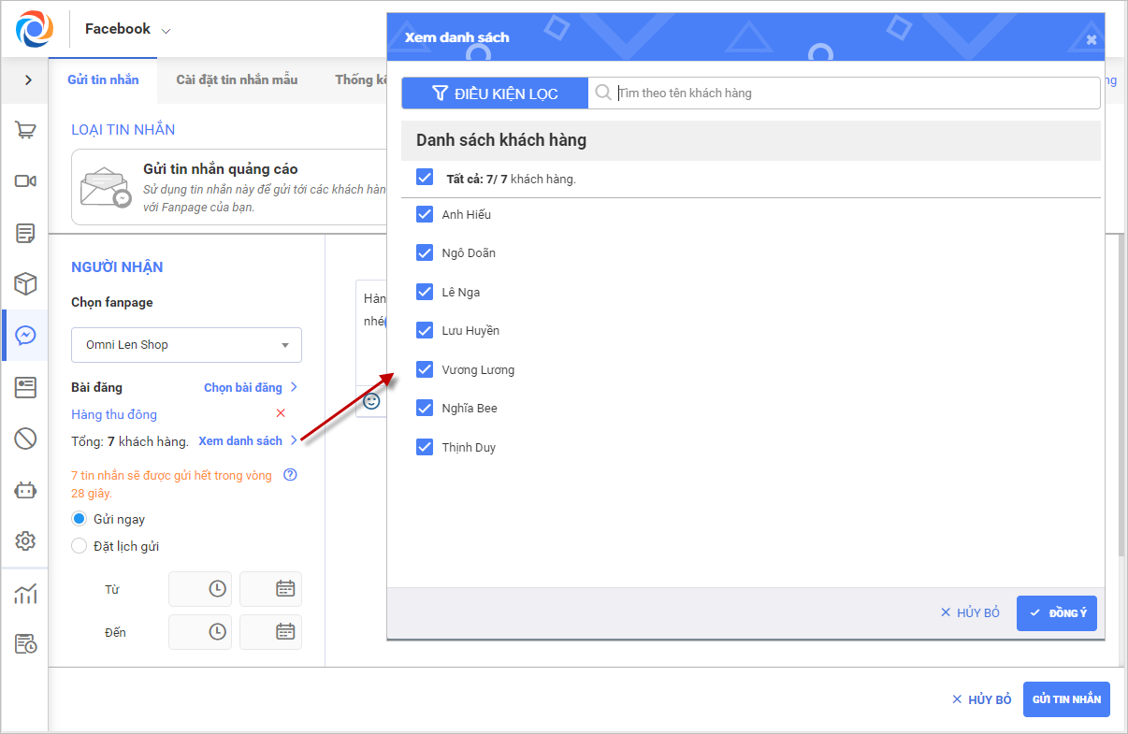Open the clock picker in Đến row

(217, 632)
